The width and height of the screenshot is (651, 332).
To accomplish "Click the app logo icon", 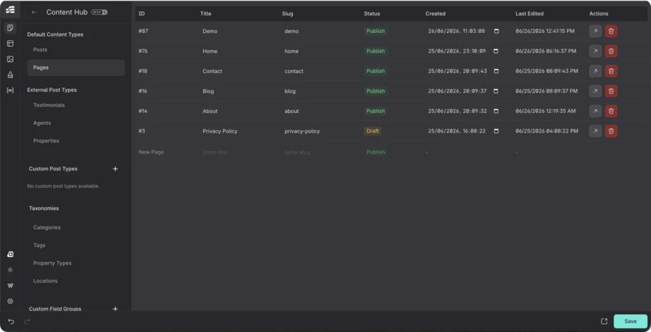I will point(10,10).
